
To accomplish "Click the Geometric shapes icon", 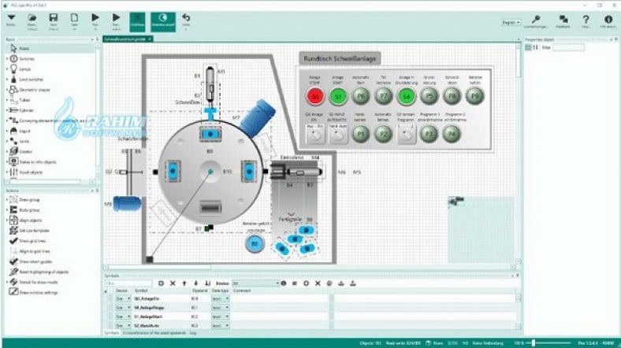I will pos(13,90).
